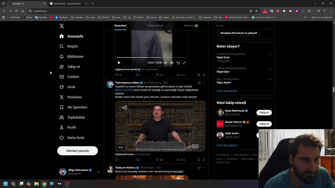Image resolution: width=335 pixels, height=188 pixels.
Task: Switch to Takip ediliyor tab
Action: [x=155, y=26]
